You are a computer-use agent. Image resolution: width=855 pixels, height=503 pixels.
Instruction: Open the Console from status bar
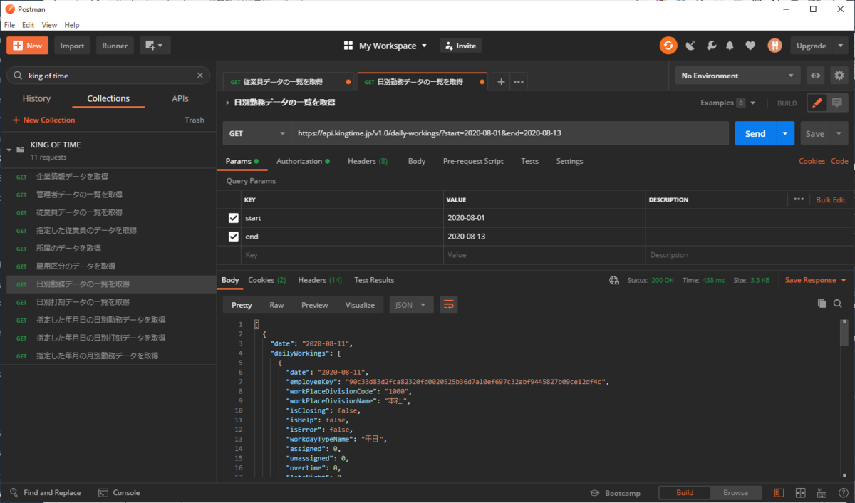[119, 493]
